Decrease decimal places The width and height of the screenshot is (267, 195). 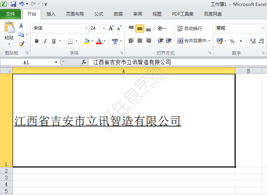coord(261,41)
